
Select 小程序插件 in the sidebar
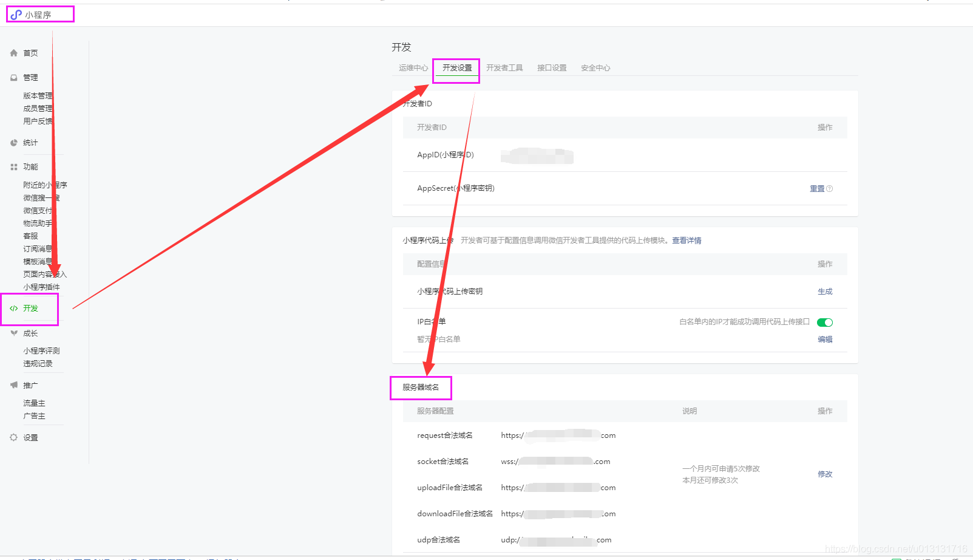click(41, 287)
